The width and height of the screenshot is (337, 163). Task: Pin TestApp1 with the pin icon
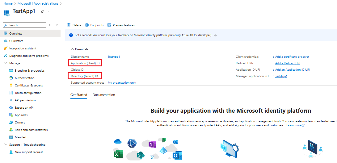point(42,12)
